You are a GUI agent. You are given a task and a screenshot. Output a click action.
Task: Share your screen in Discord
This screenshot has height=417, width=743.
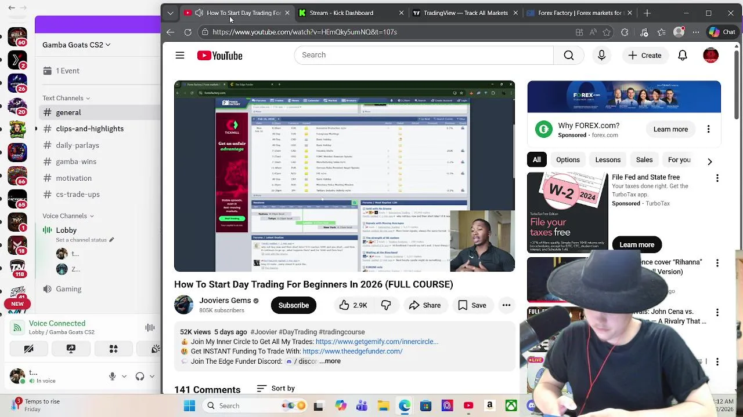tap(71, 349)
